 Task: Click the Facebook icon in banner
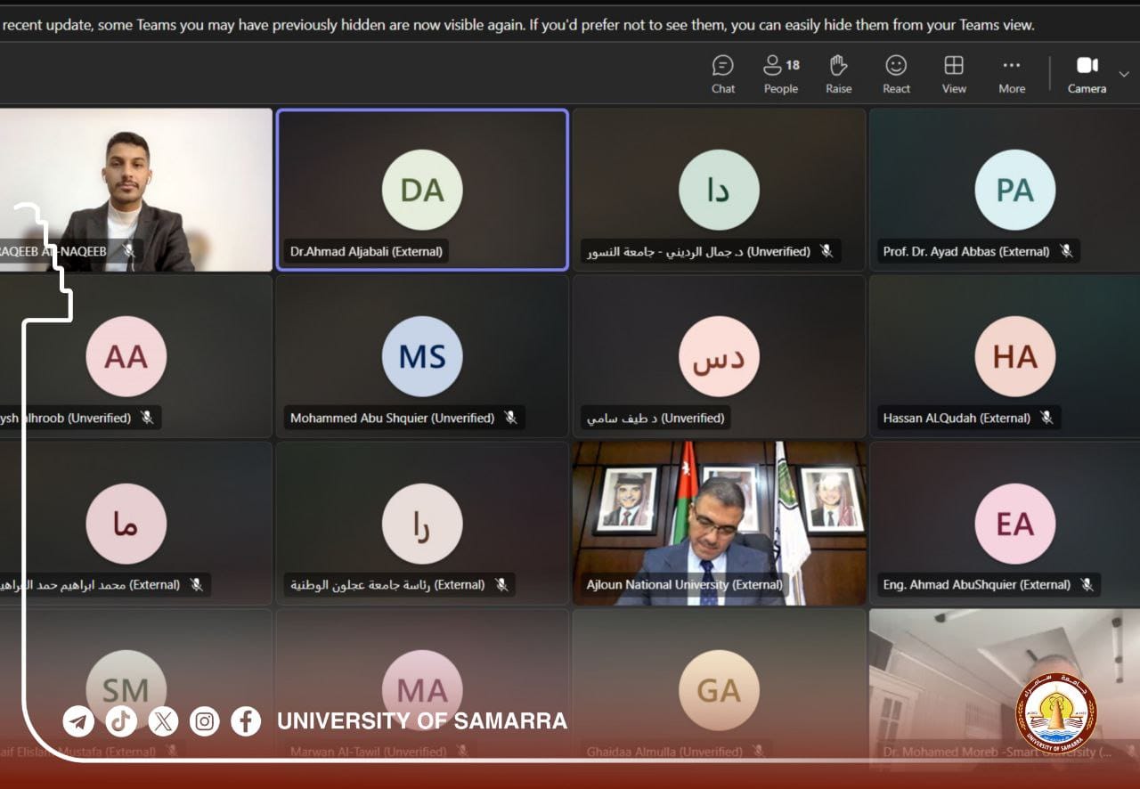(246, 720)
